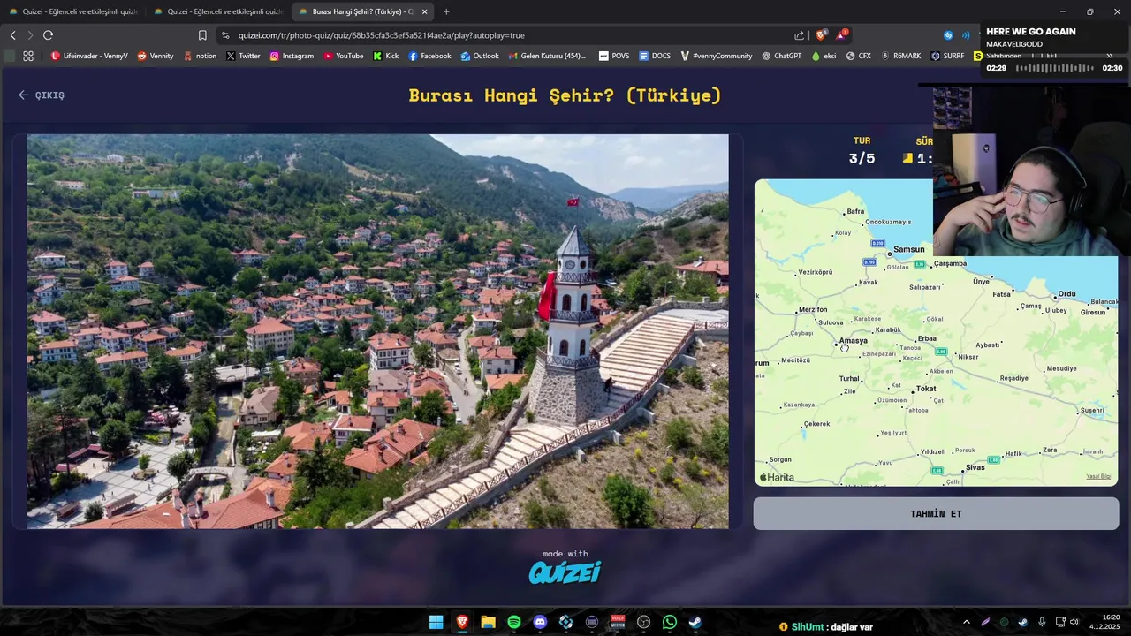Open Discord from taskbar

click(540, 622)
